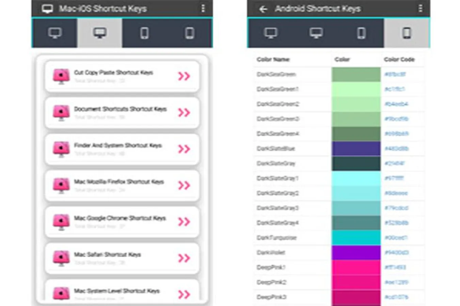Image resolution: width=460 pixels, height=306 pixels.
Task: Click the DeepPink1 color swatch
Action: click(356, 267)
